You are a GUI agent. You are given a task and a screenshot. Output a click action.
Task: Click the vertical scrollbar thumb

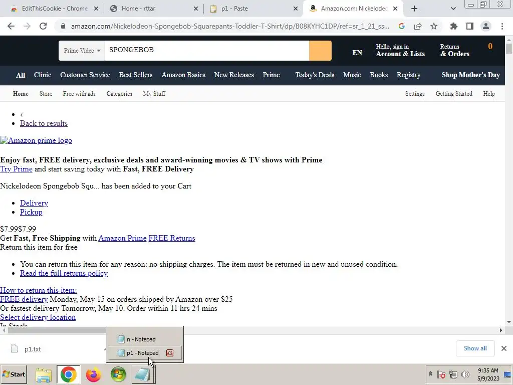tap(509, 48)
